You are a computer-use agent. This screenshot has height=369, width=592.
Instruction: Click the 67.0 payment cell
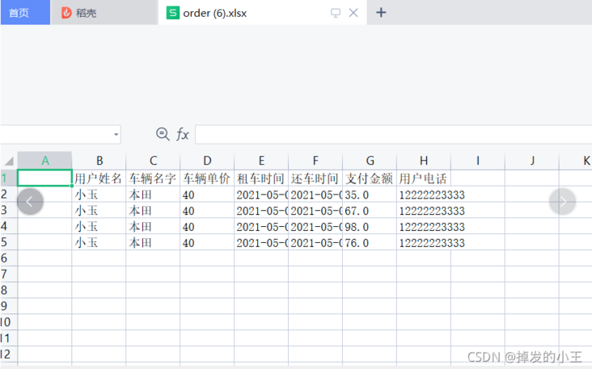(370, 210)
